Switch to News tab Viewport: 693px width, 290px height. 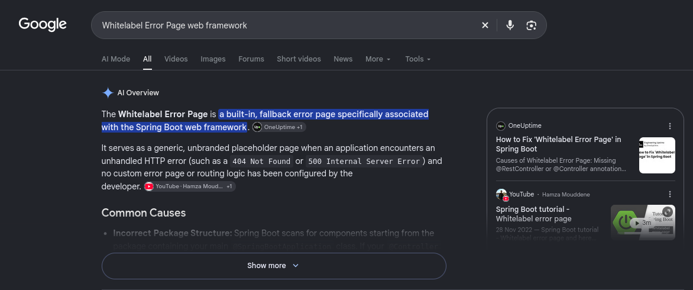[343, 59]
